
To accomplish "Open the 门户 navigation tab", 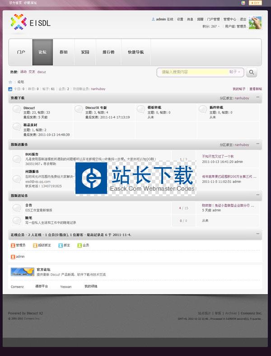I will [x=21, y=52].
